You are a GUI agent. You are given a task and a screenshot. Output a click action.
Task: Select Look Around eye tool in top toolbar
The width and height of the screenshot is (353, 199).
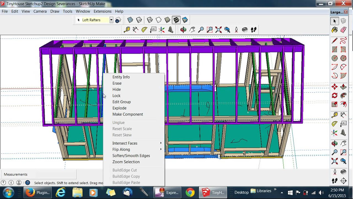pyautogui.click(x=245, y=30)
